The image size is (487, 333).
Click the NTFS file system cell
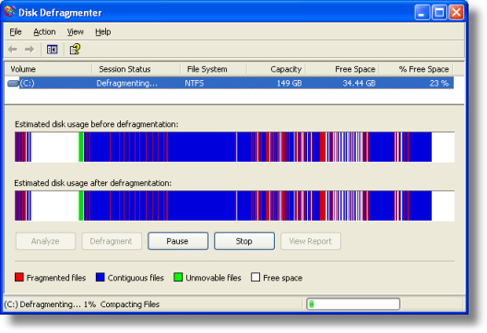(x=195, y=84)
